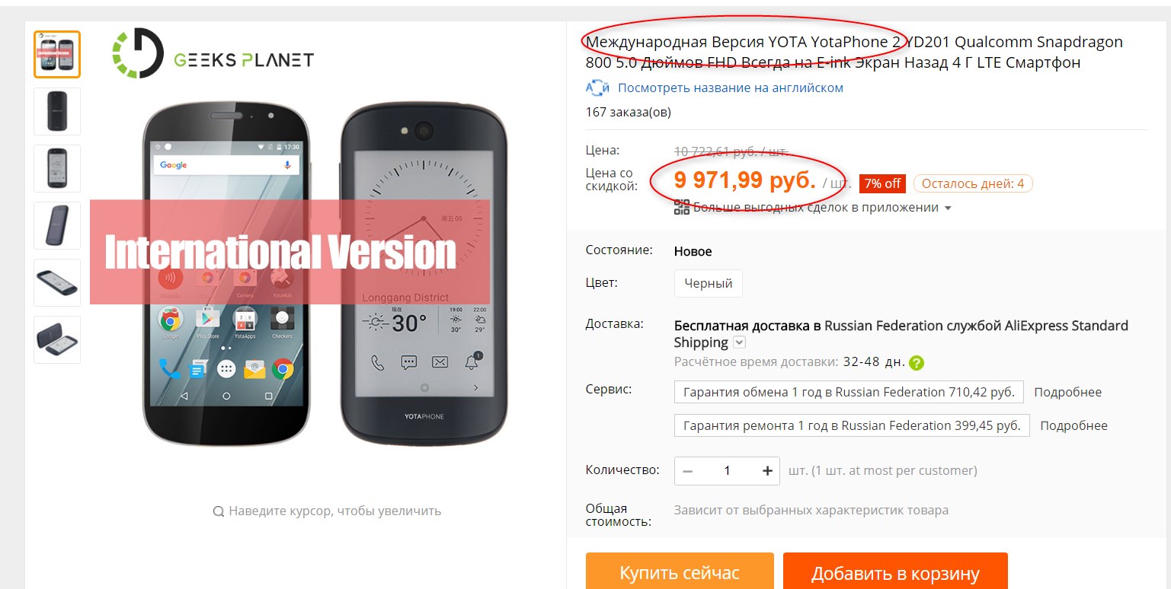Click the Купить сейчас button
This screenshot has height=589, width=1171.
[679, 572]
